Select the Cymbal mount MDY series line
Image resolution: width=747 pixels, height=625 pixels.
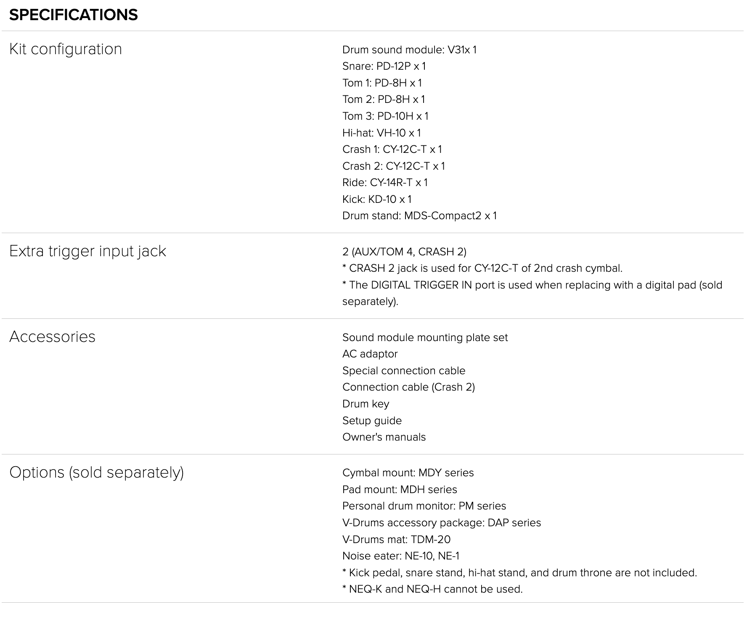[408, 473]
